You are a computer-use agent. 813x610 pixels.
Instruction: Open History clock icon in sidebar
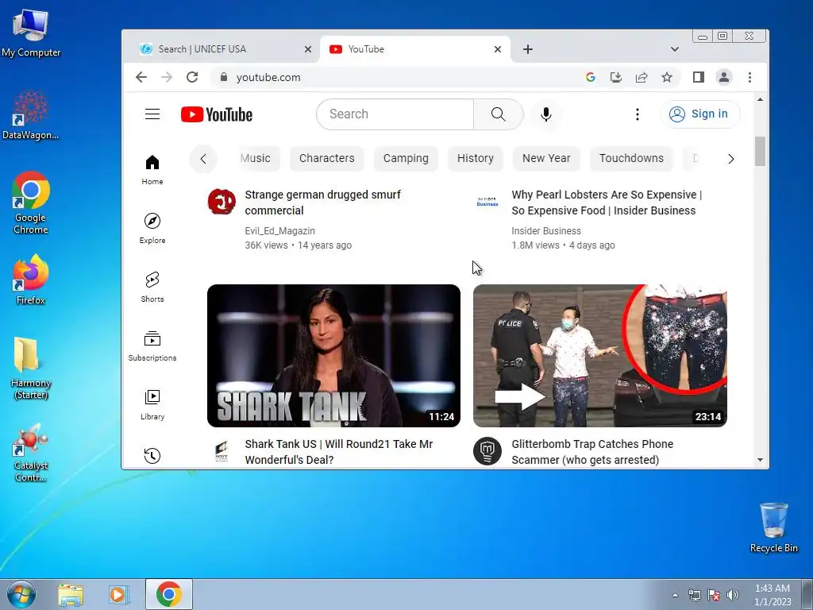click(152, 455)
